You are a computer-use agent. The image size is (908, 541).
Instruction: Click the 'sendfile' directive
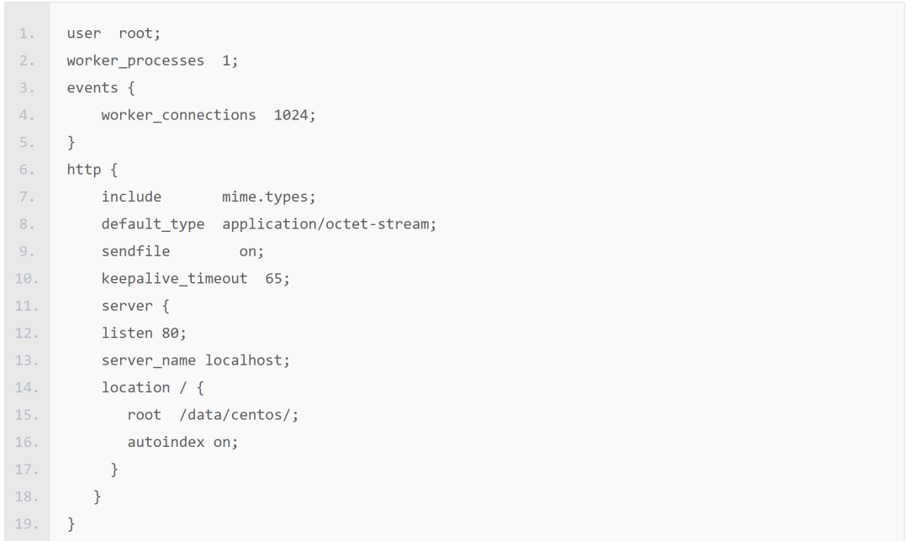click(x=135, y=251)
